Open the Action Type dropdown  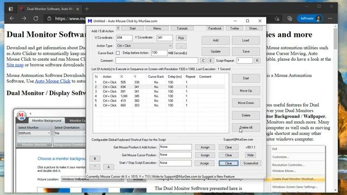(145, 45)
